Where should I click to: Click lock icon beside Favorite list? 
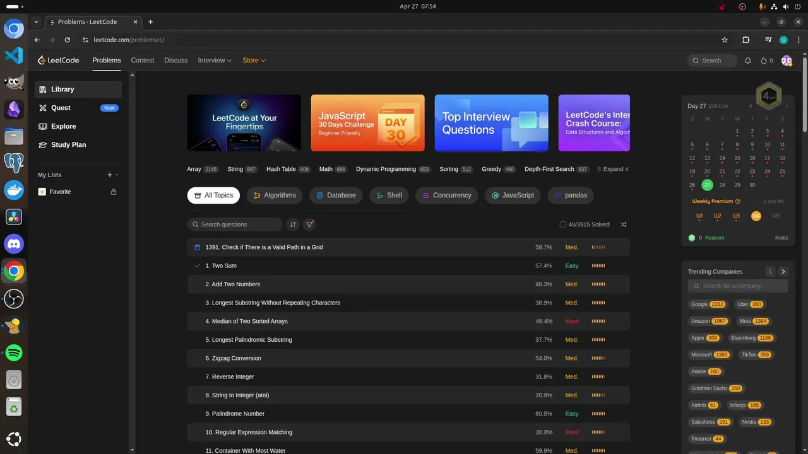114,192
